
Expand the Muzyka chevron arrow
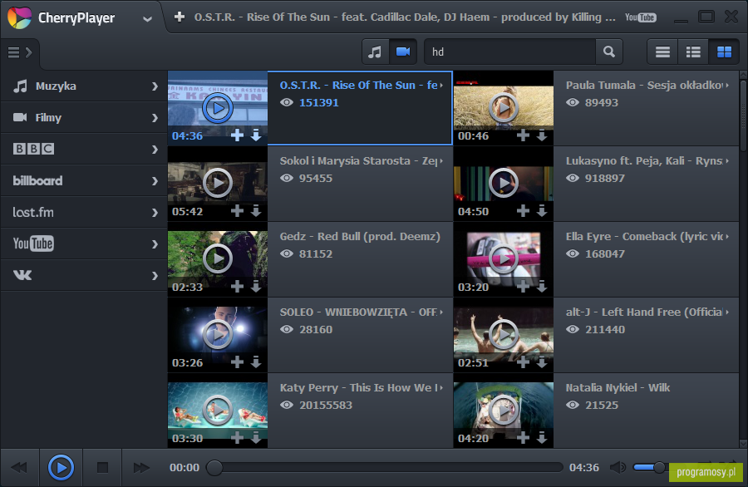coord(155,86)
